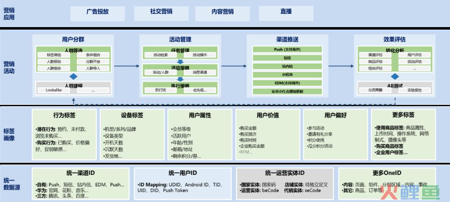Click the 设备标签 card title
This screenshot has width=450, height=202.
tap(132, 116)
